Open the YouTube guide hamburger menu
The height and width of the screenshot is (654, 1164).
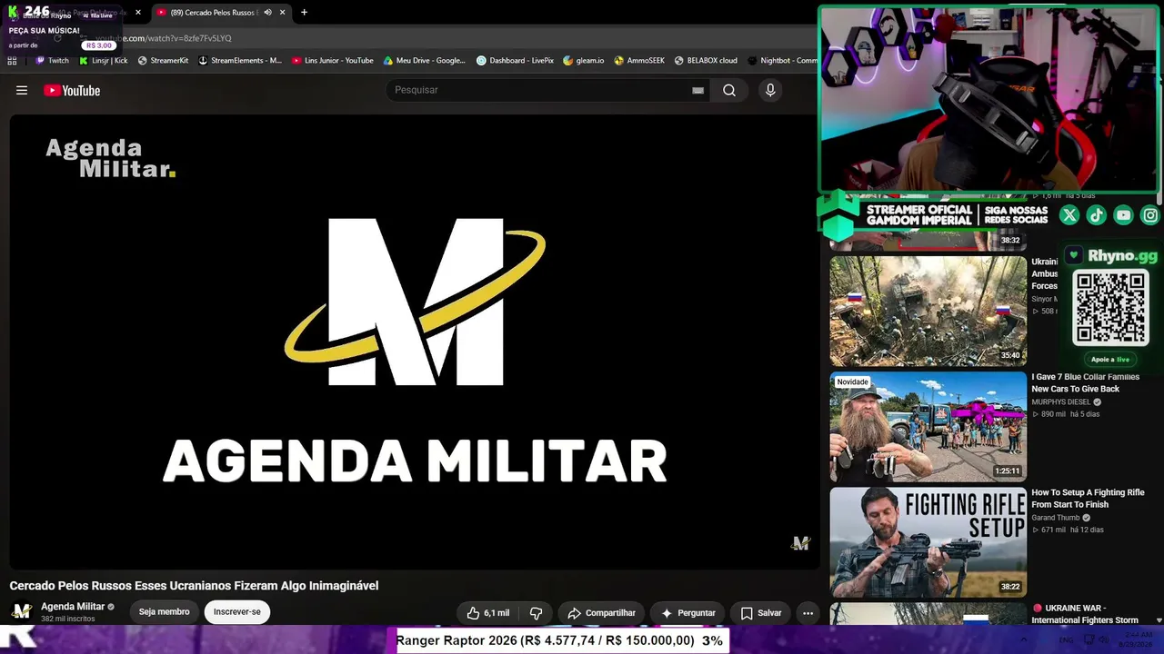click(x=22, y=90)
